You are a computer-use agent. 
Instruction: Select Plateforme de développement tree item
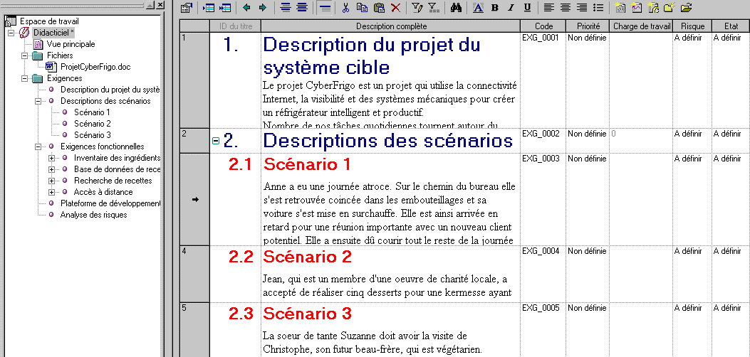point(110,203)
